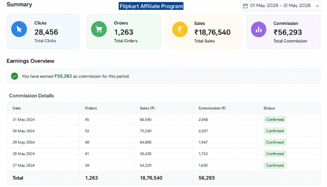Click orders value 48

click(x=87, y=142)
